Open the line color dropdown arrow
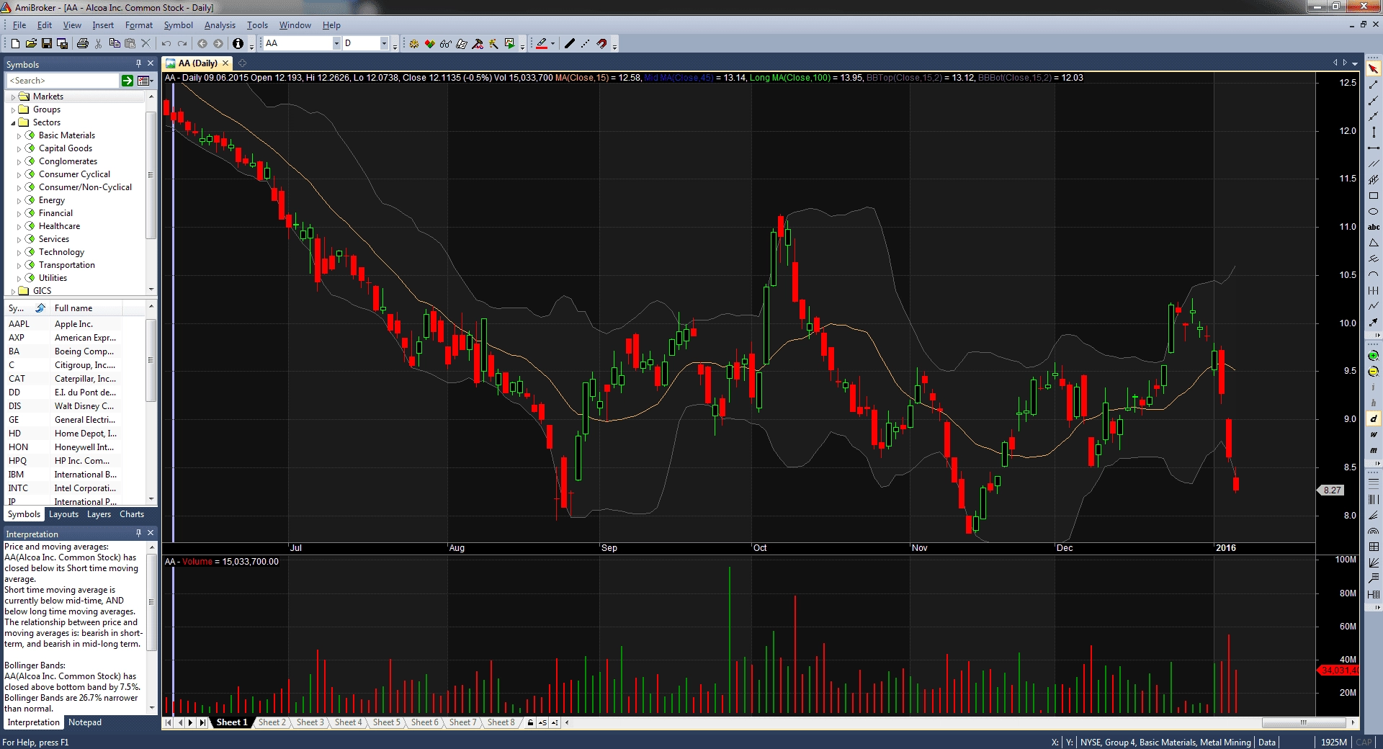Image resolution: width=1383 pixels, height=749 pixels. coord(552,44)
